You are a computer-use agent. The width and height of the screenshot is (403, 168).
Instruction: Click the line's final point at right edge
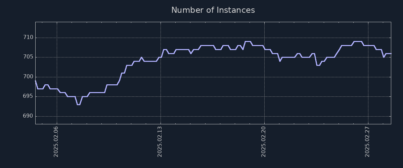pos(391,53)
